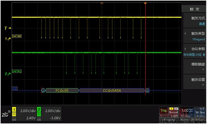The width and height of the screenshot is (207, 124).
Task: Click the 16.9ms delay readout
Action: click(x=200, y=113)
